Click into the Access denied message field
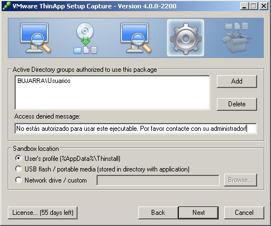This screenshot has height=226, width=271. coord(135,129)
